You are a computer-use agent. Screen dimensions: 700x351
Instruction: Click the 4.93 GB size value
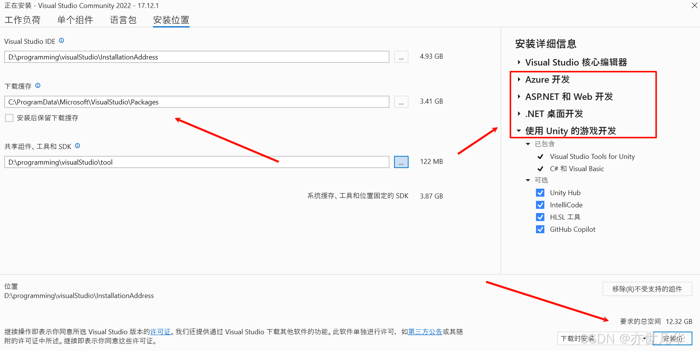tap(431, 56)
